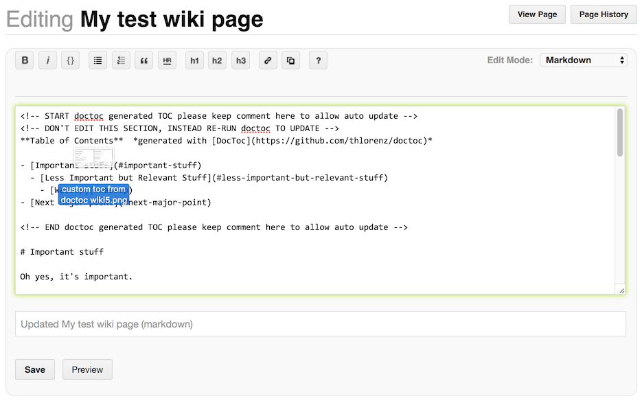Image resolution: width=642 pixels, height=401 pixels.
Task: Apply heading 2 with the h2 button
Action: point(217,60)
